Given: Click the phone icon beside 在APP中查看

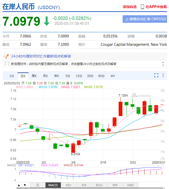Looking at the screenshot, I should click(x=142, y=7).
